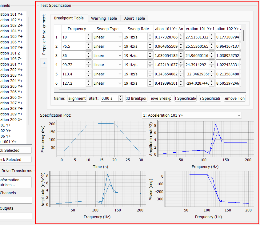Select the Sweep Type column header
The image size is (260, 225).
tap(107, 29)
